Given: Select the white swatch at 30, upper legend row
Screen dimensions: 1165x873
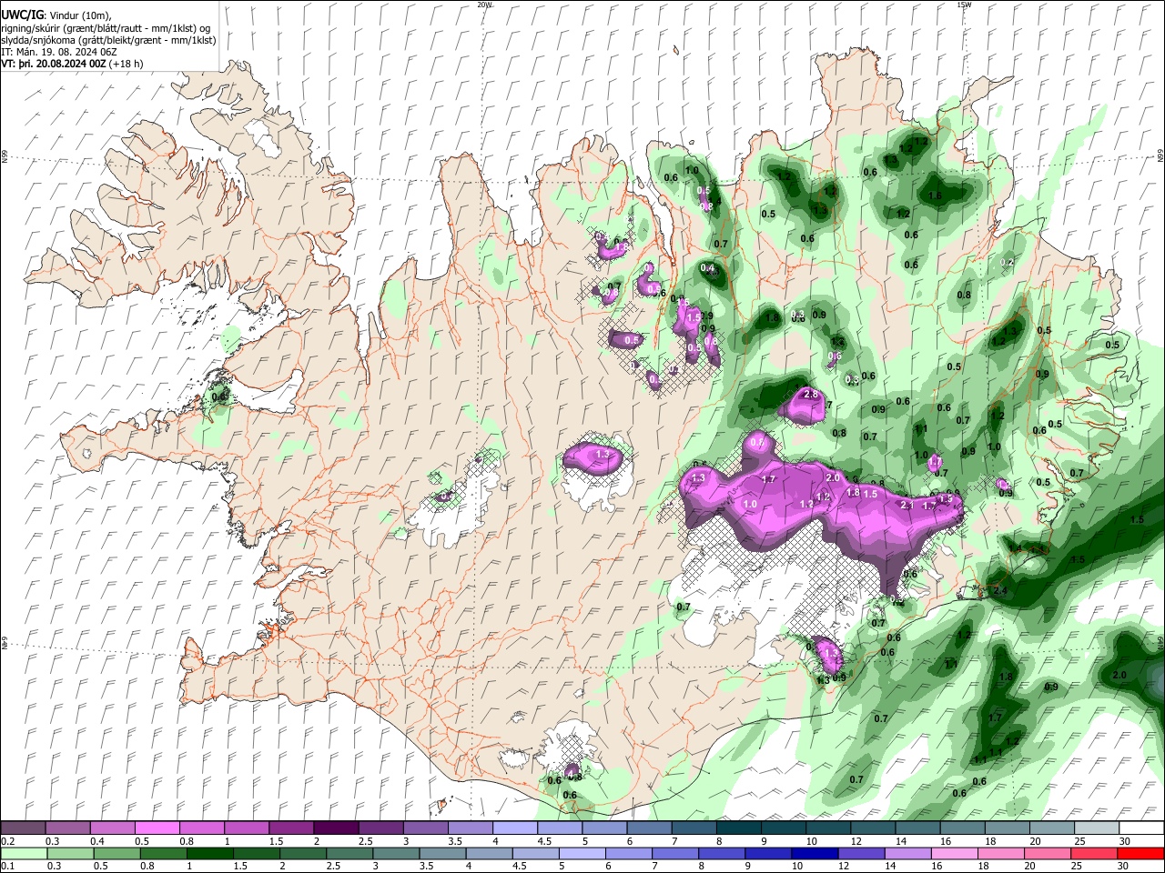Looking at the screenshot, I should [1141, 828].
